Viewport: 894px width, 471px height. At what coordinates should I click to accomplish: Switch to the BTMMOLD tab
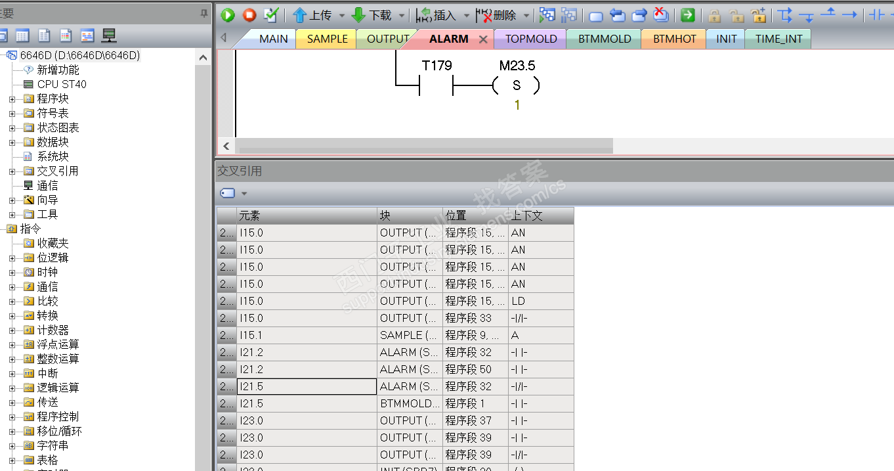click(x=605, y=39)
